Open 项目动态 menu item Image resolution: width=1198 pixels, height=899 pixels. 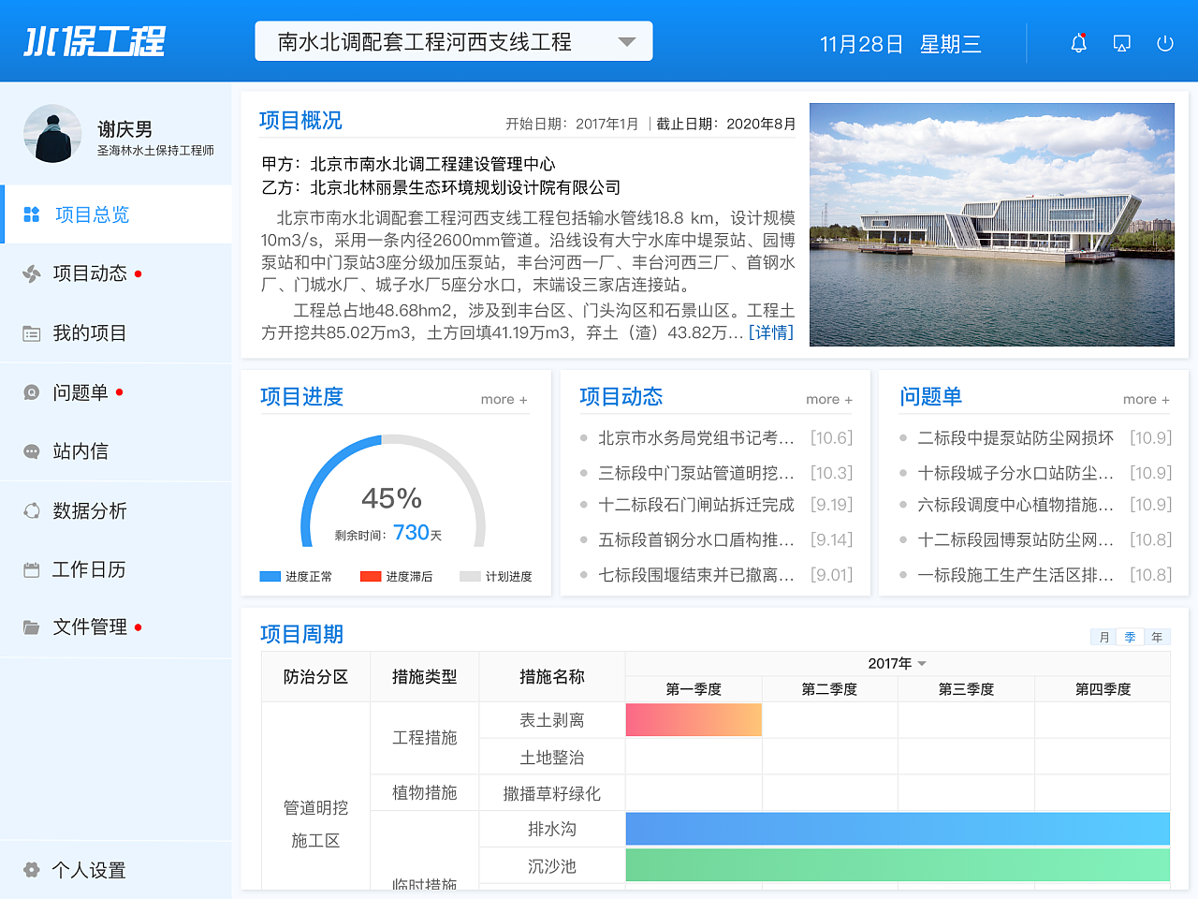point(116,273)
